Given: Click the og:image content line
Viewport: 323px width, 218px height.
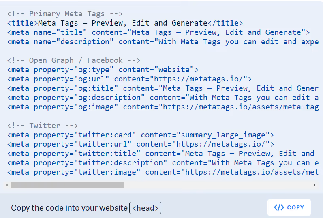Looking at the screenshot, I should tap(163, 107).
